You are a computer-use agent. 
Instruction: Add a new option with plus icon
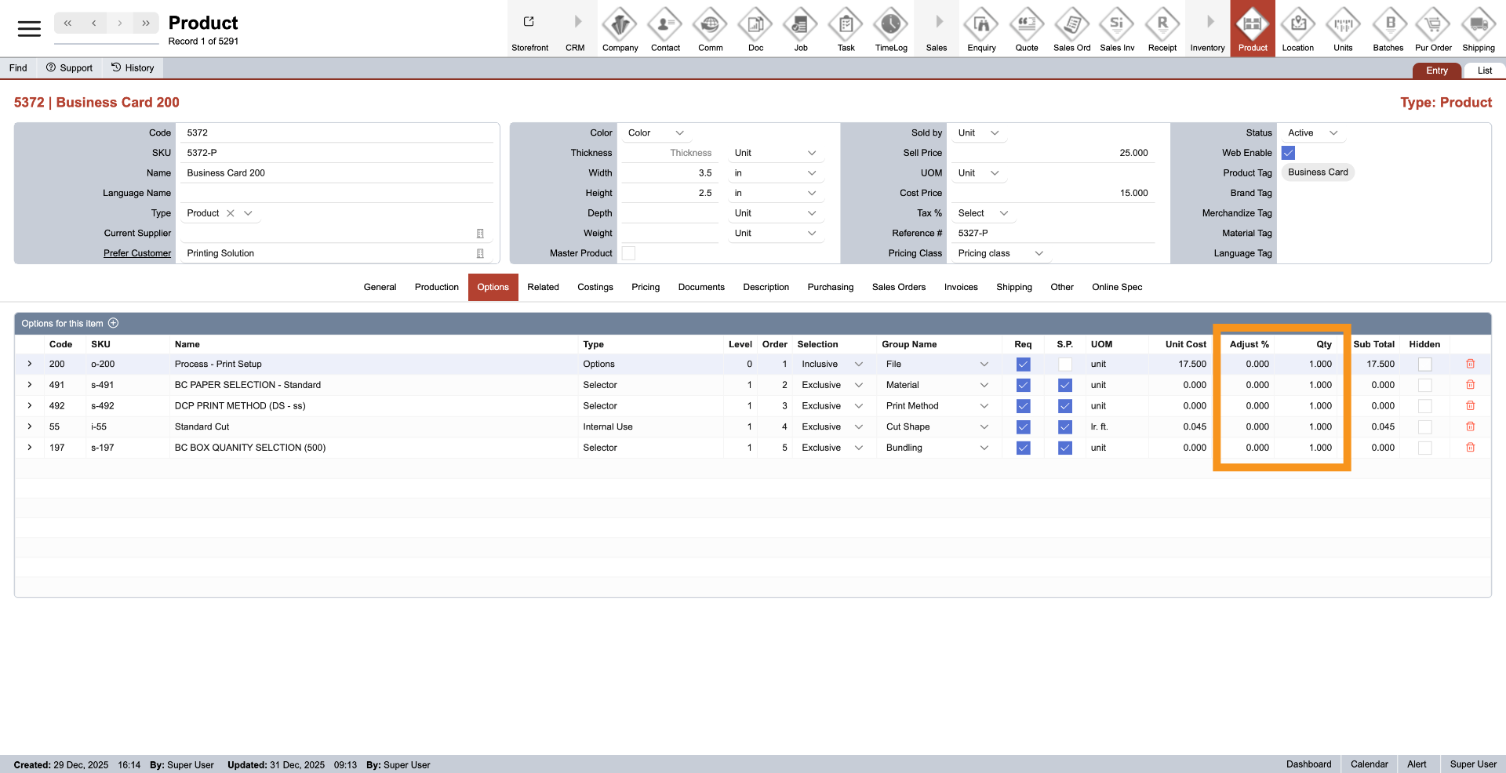[x=114, y=323]
